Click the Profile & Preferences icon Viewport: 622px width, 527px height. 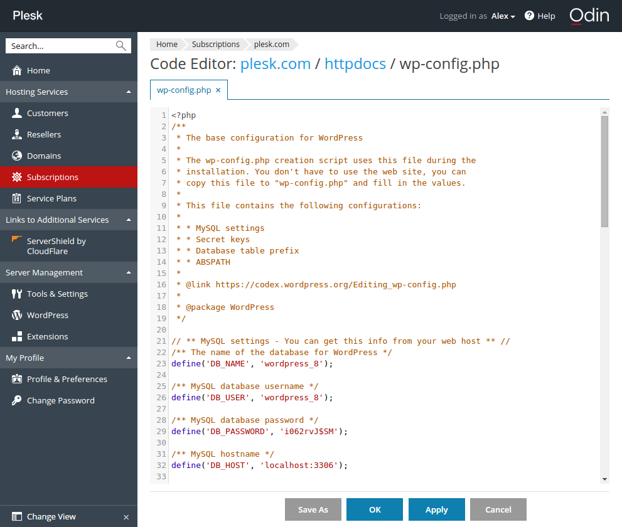click(x=17, y=379)
